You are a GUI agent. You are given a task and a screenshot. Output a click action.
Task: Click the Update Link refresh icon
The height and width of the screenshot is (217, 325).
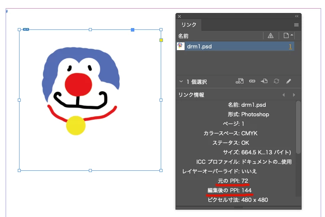point(276,81)
